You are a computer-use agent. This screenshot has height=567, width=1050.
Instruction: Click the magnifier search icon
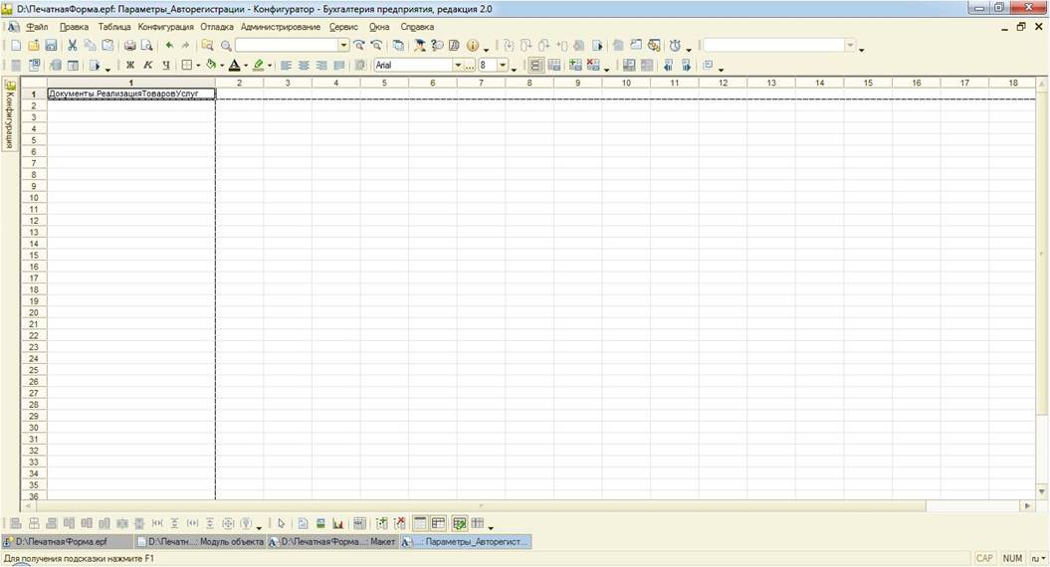click(226, 46)
